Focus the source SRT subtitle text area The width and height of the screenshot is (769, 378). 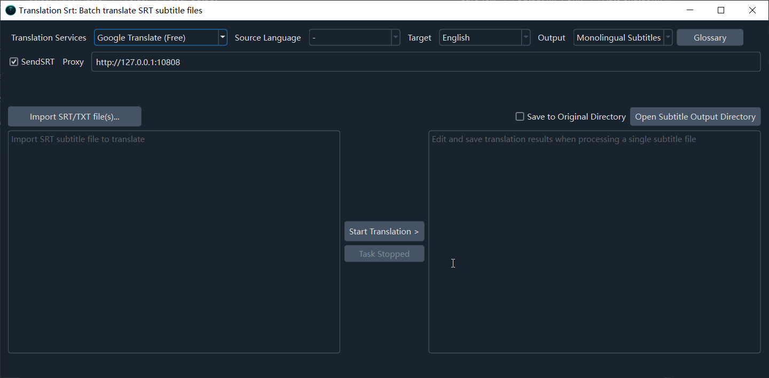pyautogui.click(x=174, y=242)
